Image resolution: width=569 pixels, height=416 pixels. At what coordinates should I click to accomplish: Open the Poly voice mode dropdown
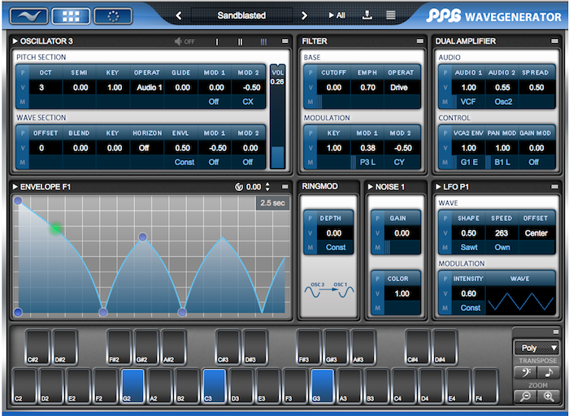pos(536,349)
